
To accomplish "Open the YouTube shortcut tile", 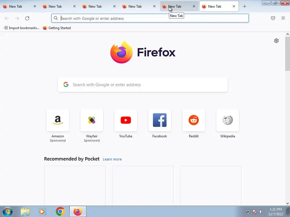I will 126,120.
